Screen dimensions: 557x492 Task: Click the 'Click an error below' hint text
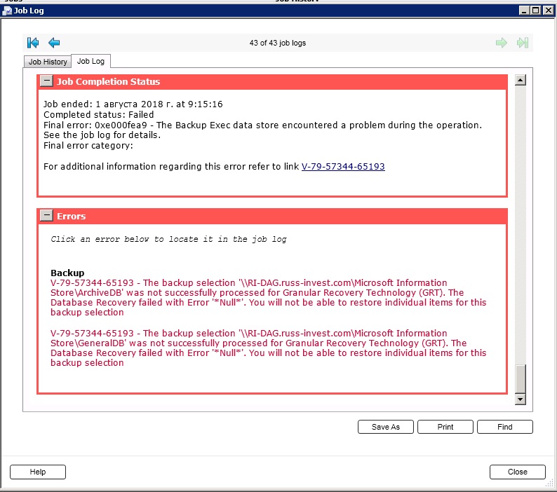[x=168, y=239]
